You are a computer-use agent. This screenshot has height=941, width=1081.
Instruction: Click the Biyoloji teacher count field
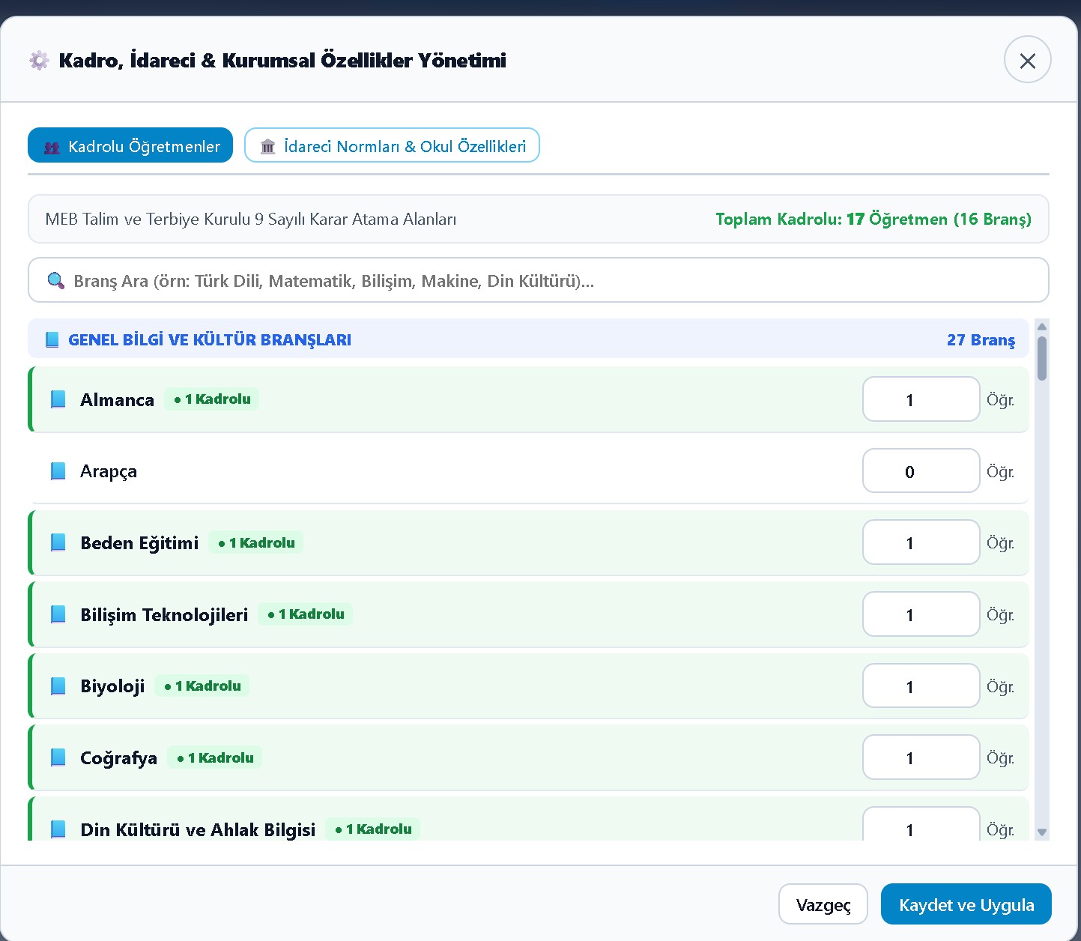[921, 686]
